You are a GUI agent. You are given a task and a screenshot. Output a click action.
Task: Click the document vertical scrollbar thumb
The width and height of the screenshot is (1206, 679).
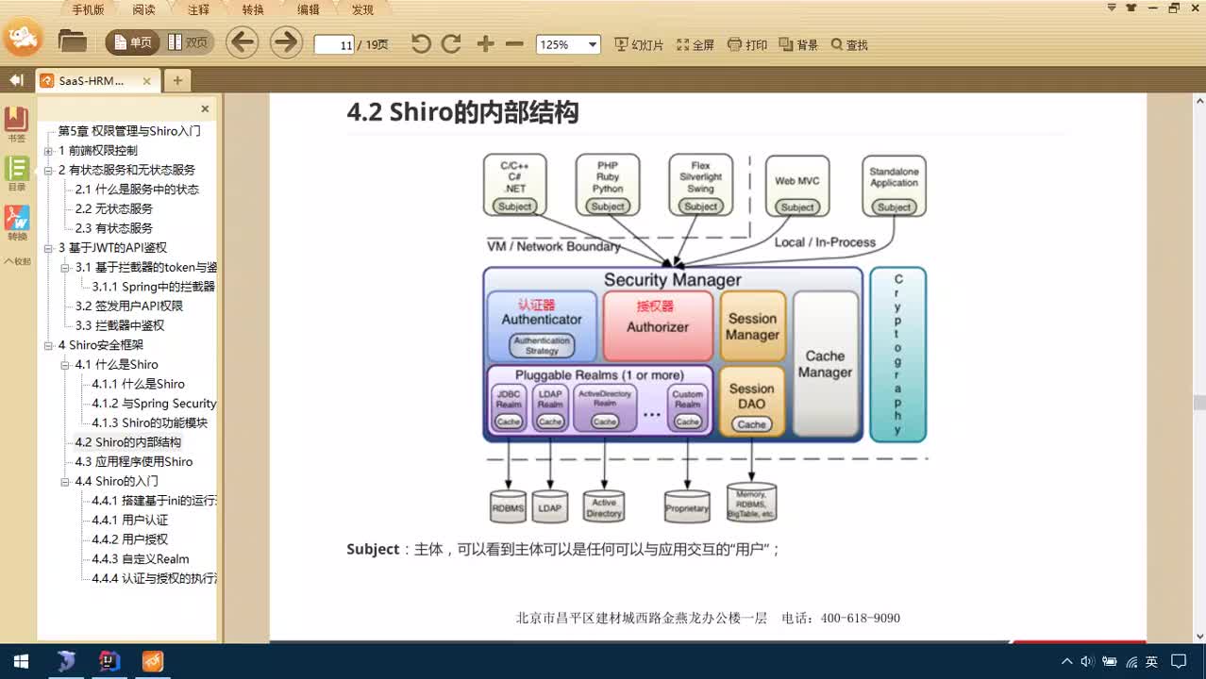pyautogui.click(x=1198, y=403)
